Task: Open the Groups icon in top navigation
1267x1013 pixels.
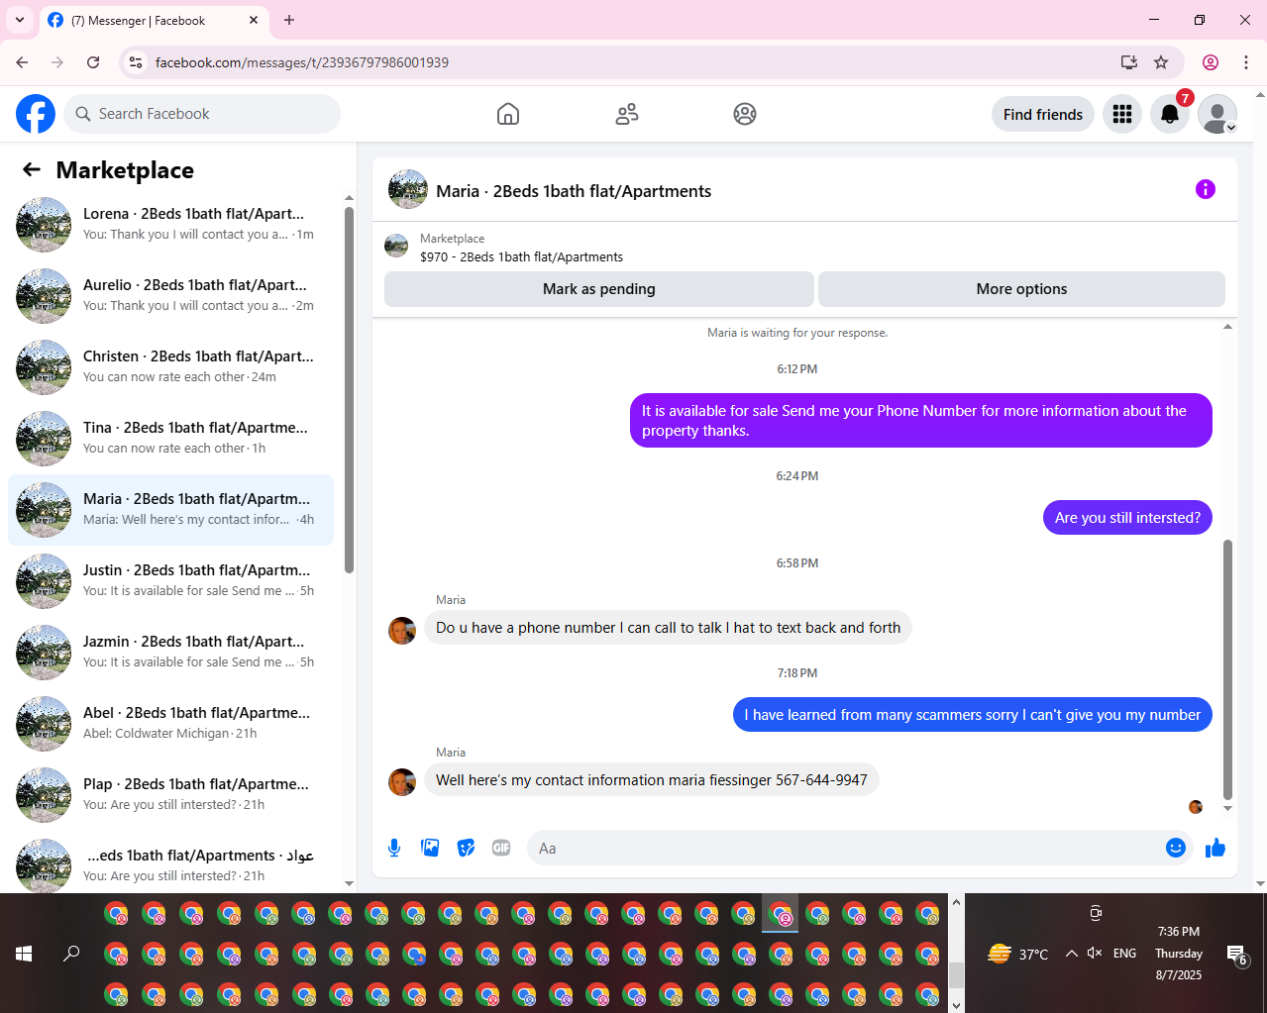Action: (745, 114)
